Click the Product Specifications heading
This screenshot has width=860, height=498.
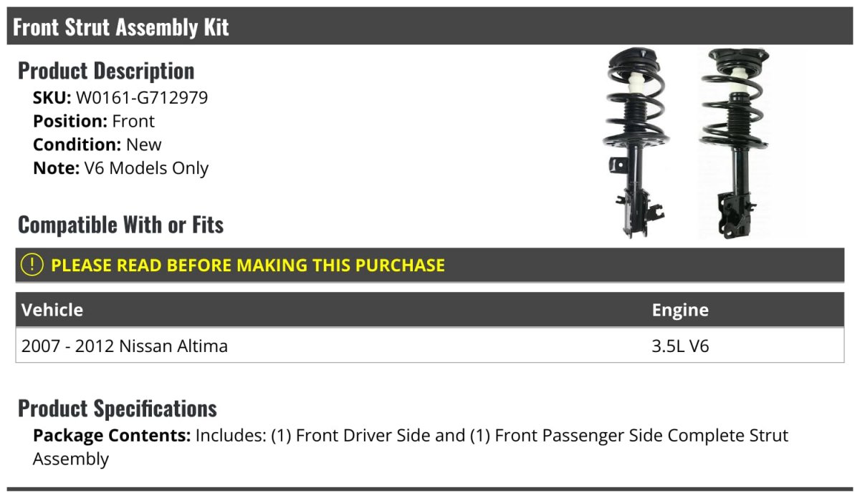click(x=118, y=408)
